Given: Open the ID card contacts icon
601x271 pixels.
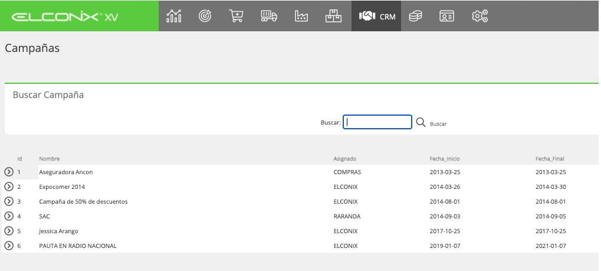Looking at the screenshot, I should click(446, 16).
